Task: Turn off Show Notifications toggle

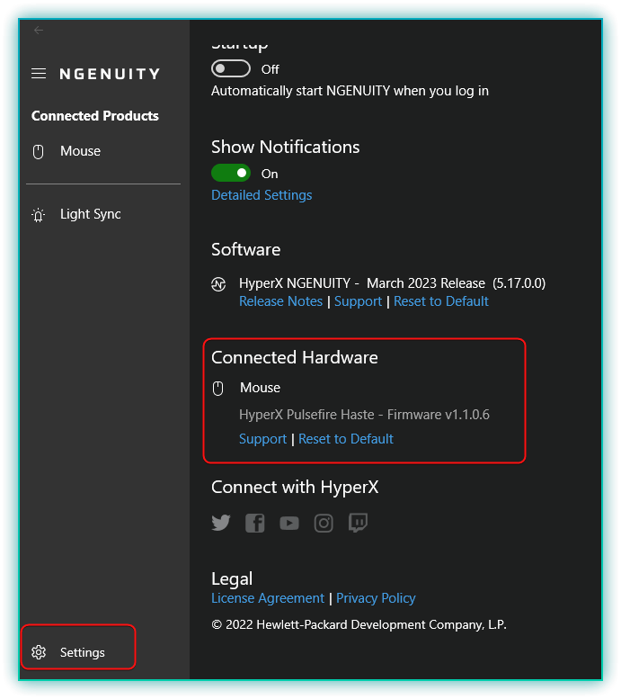Action: (x=231, y=173)
